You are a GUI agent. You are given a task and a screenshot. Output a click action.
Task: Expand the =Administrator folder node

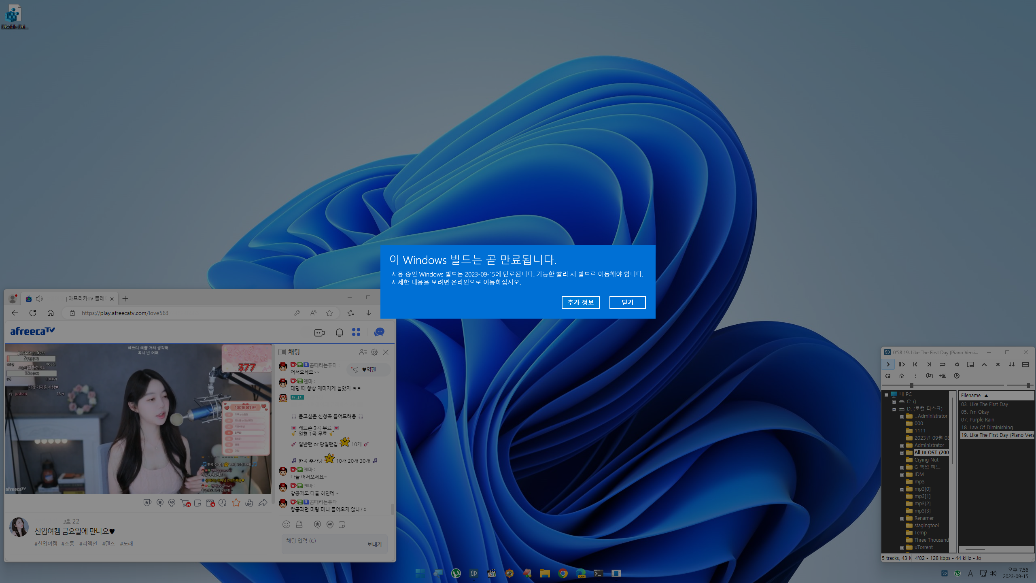coord(902,417)
